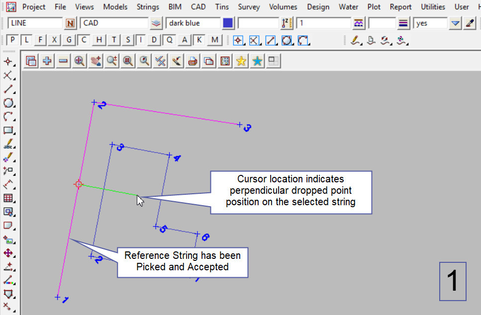Image resolution: width=481 pixels, height=315 pixels.
Task: Select the arc creation tool in left sidebar
Action: pyautogui.click(x=8, y=117)
